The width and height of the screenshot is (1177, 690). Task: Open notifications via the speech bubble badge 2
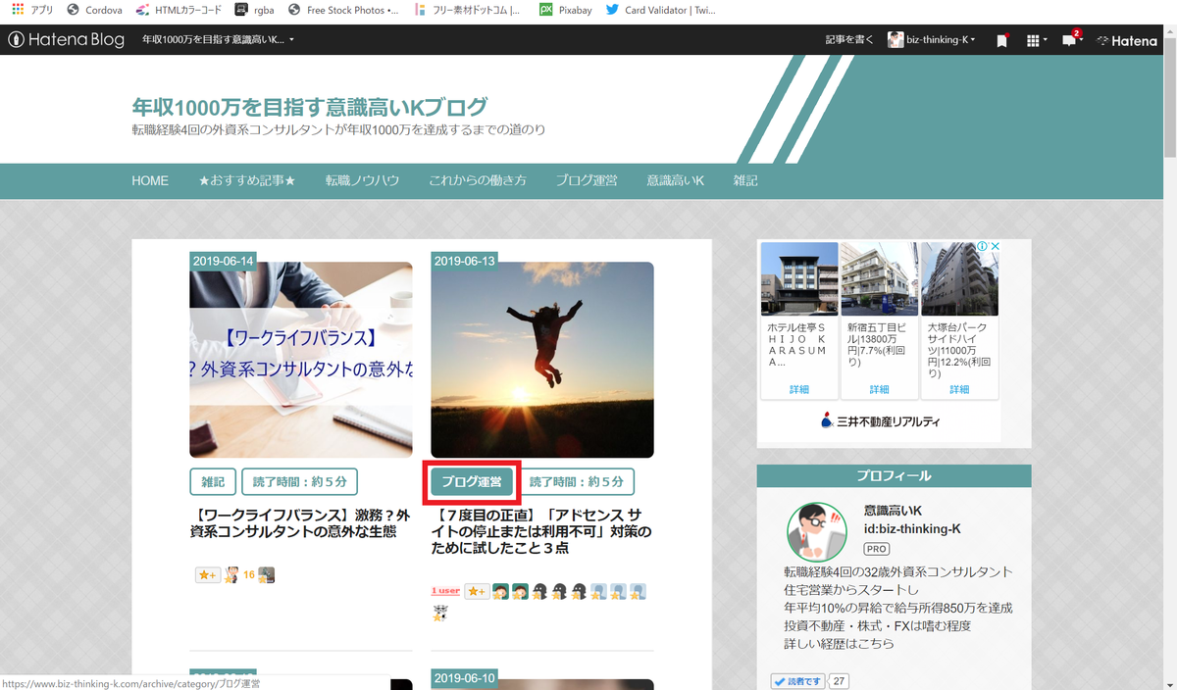[x=1070, y=40]
